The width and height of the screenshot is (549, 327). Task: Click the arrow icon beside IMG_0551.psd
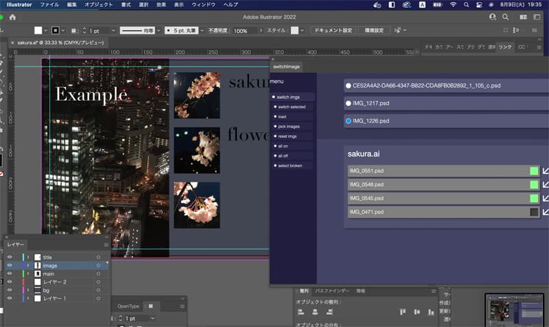pos(546,171)
